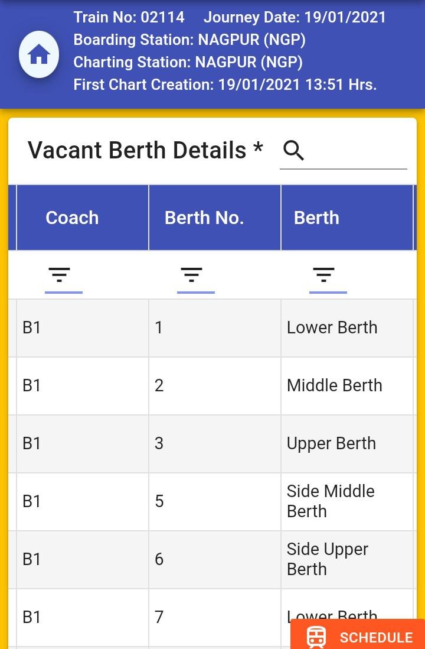The image size is (425, 649).
Task: Click berth number 5 cell
Action: (x=159, y=501)
